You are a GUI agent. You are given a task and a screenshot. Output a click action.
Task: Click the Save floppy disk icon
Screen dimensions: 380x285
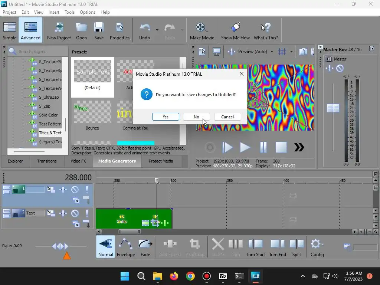pos(99,30)
